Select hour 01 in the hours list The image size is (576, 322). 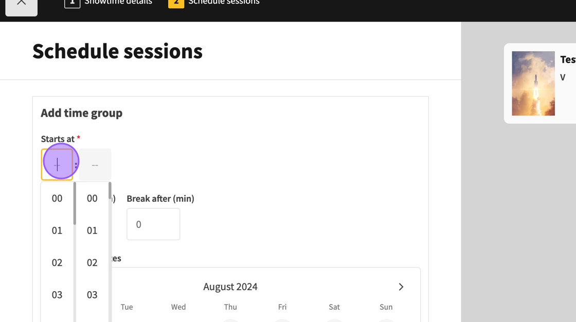pos(57,230)
